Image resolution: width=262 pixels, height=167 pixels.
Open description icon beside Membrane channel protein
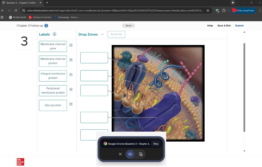pos(71,60)
